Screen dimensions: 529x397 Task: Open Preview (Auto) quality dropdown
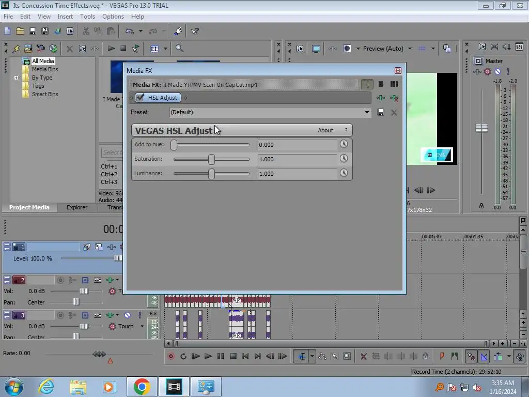[x=410, y=48]
